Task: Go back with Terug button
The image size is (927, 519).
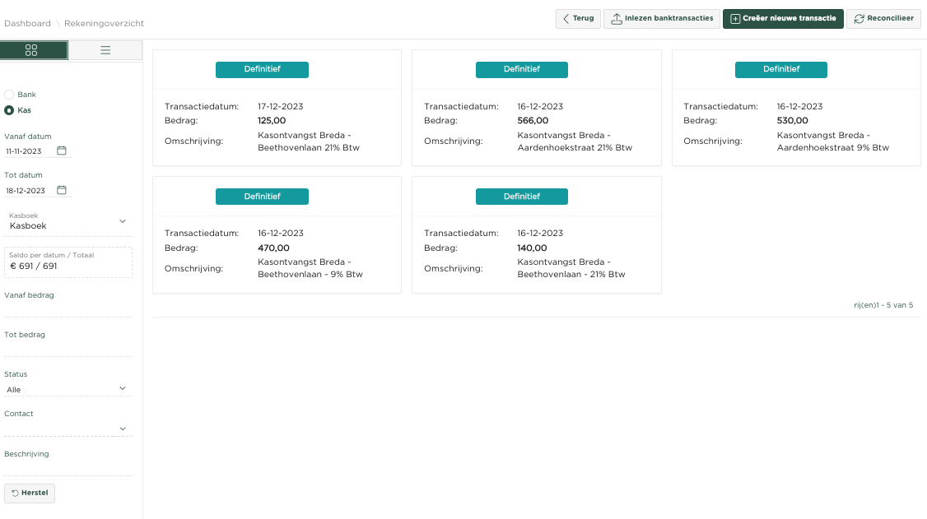Action: coord(578,19)
